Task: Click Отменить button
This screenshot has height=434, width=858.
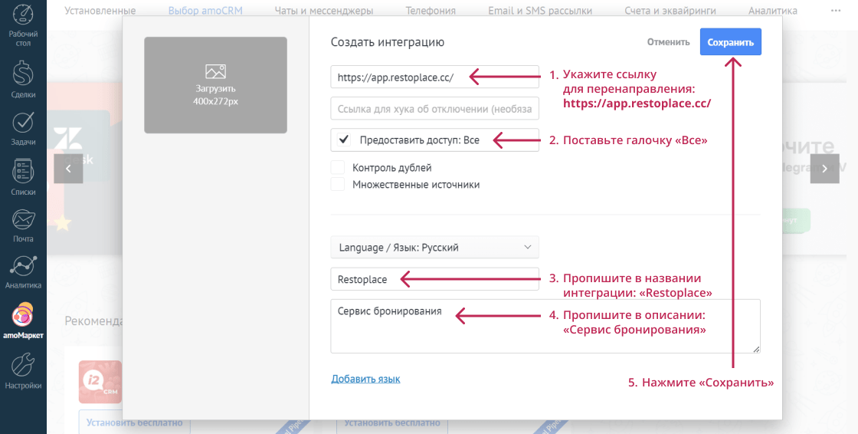Action: pyautogui.click(x=668, y=42)
